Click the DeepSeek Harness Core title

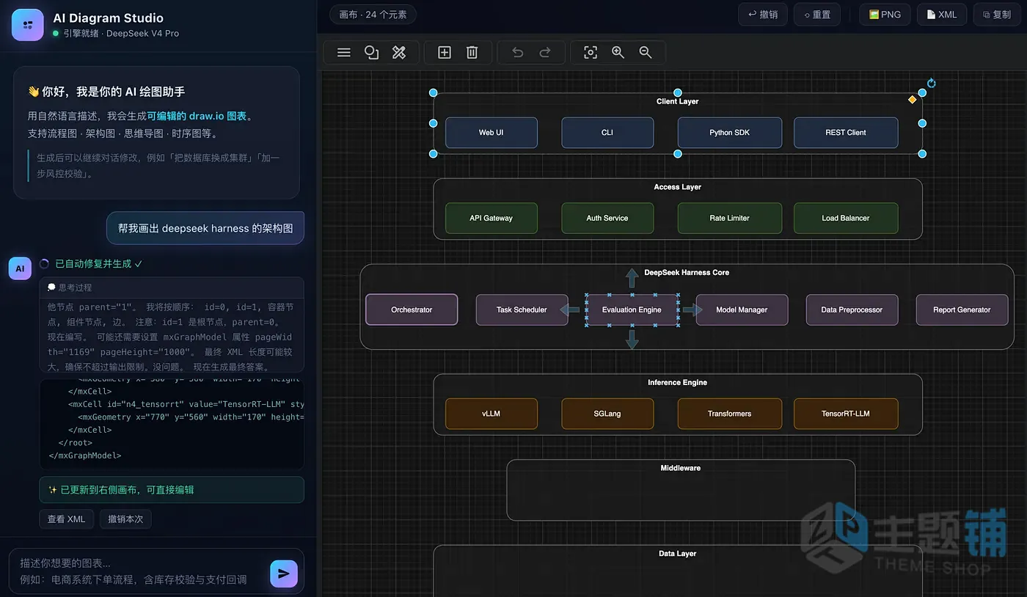[x=687, y=273]
